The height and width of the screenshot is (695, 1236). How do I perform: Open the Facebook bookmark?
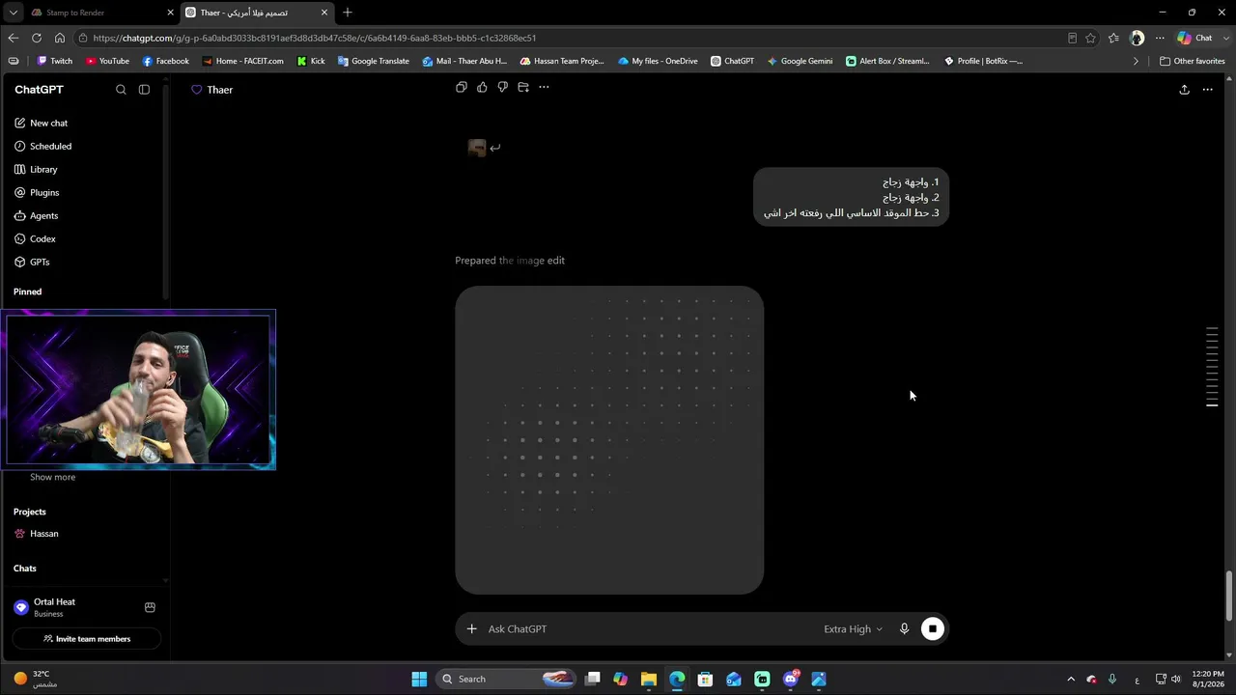click(165, 61)
